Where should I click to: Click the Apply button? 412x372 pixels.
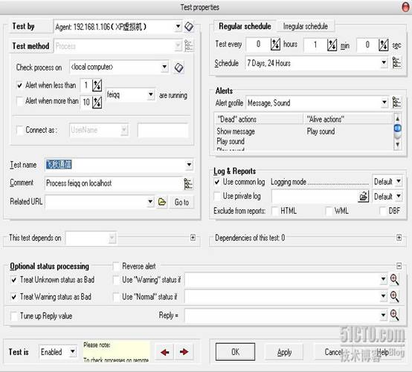[x=284, y=352]
